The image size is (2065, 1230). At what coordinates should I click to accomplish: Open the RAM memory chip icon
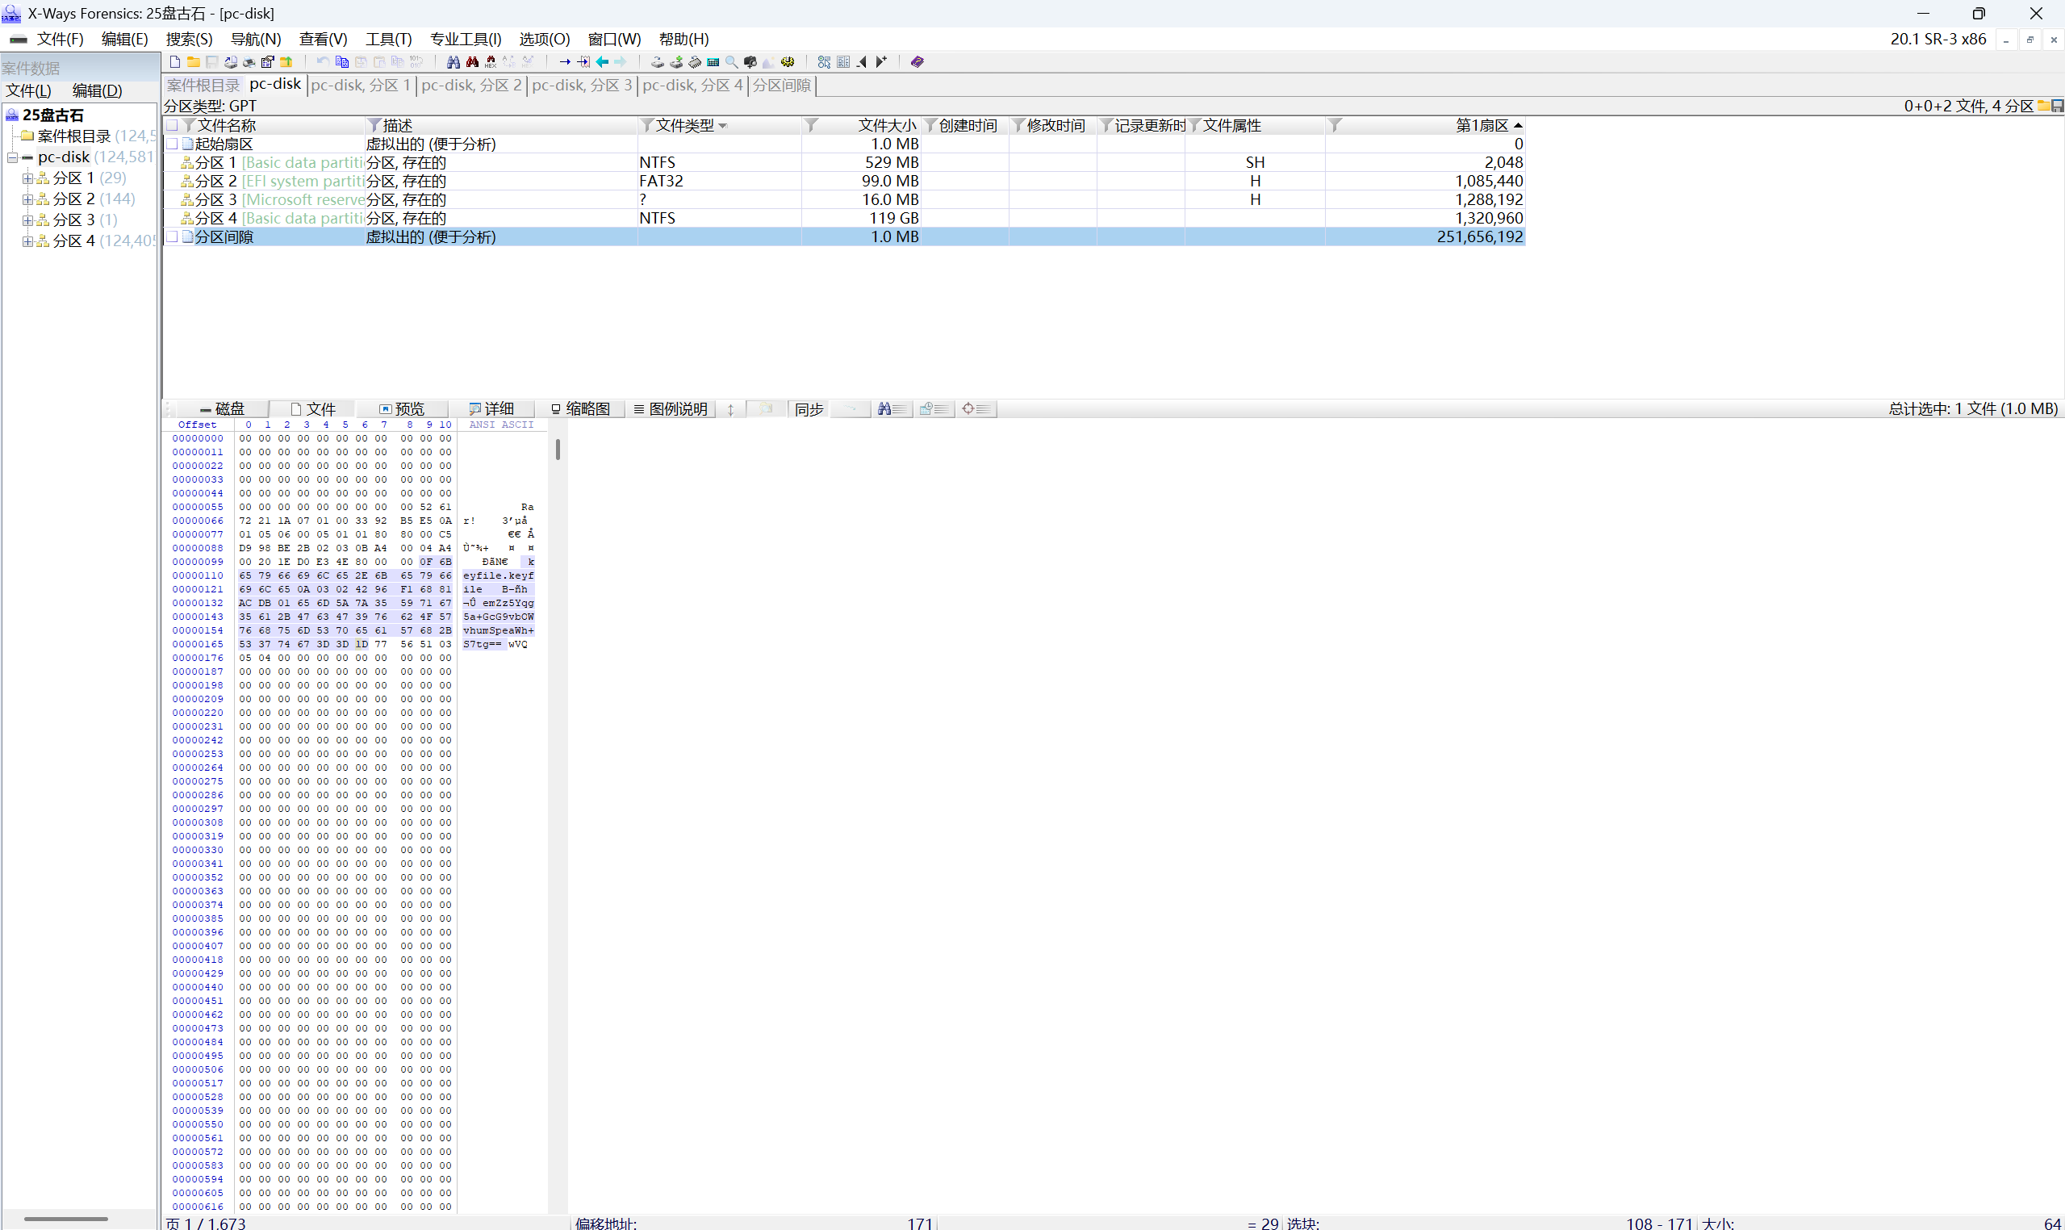point(695,62)
